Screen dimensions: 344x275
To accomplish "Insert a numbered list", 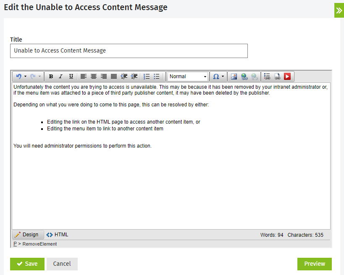I will point(147,77).
